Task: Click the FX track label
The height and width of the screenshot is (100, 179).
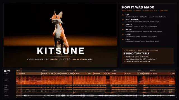Action: pyautogui.click(x=4, y=93)
